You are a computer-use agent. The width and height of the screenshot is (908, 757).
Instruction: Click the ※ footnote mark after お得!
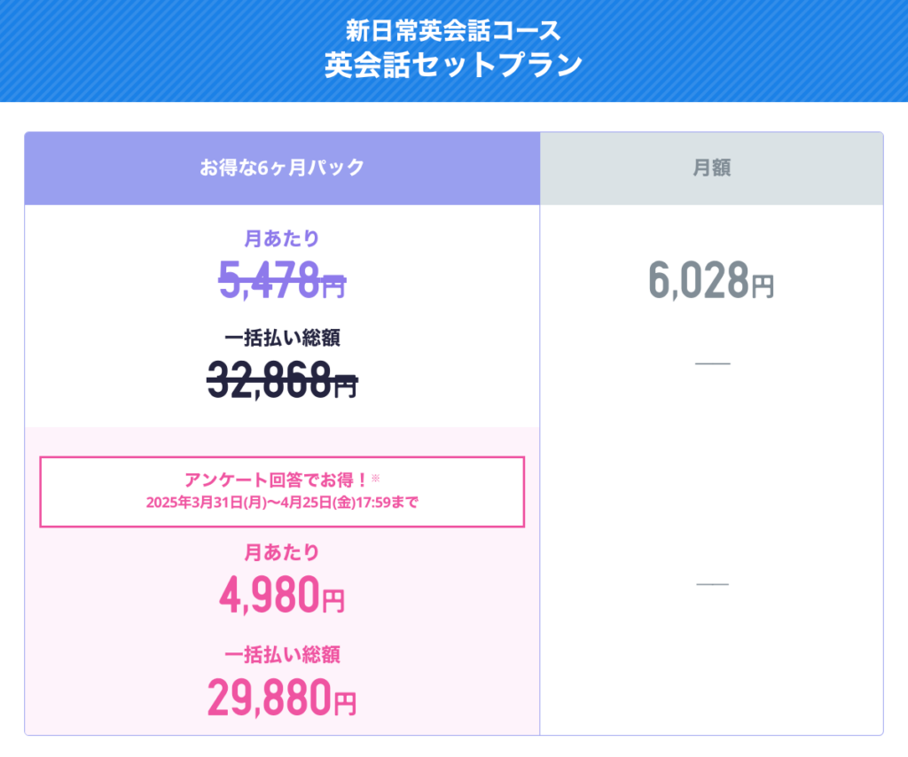click(375, 478)
